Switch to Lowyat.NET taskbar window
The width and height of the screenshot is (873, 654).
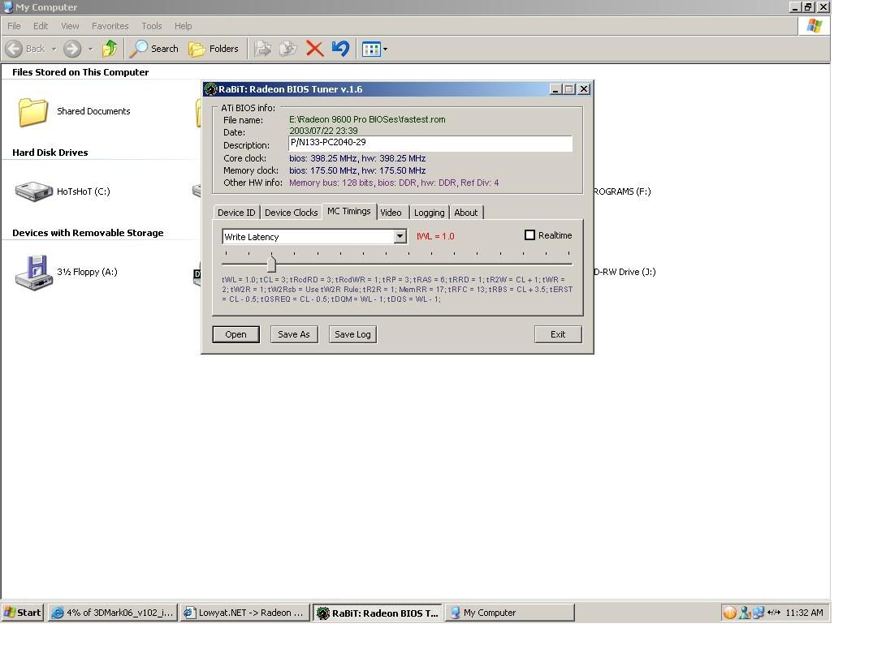[244, 613]
